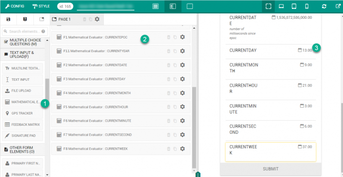The height and width of the screenshot is (177, 343).
Task: Duplicate F2 CURRENTDATE using copy icon
Action: pos(175,65)
